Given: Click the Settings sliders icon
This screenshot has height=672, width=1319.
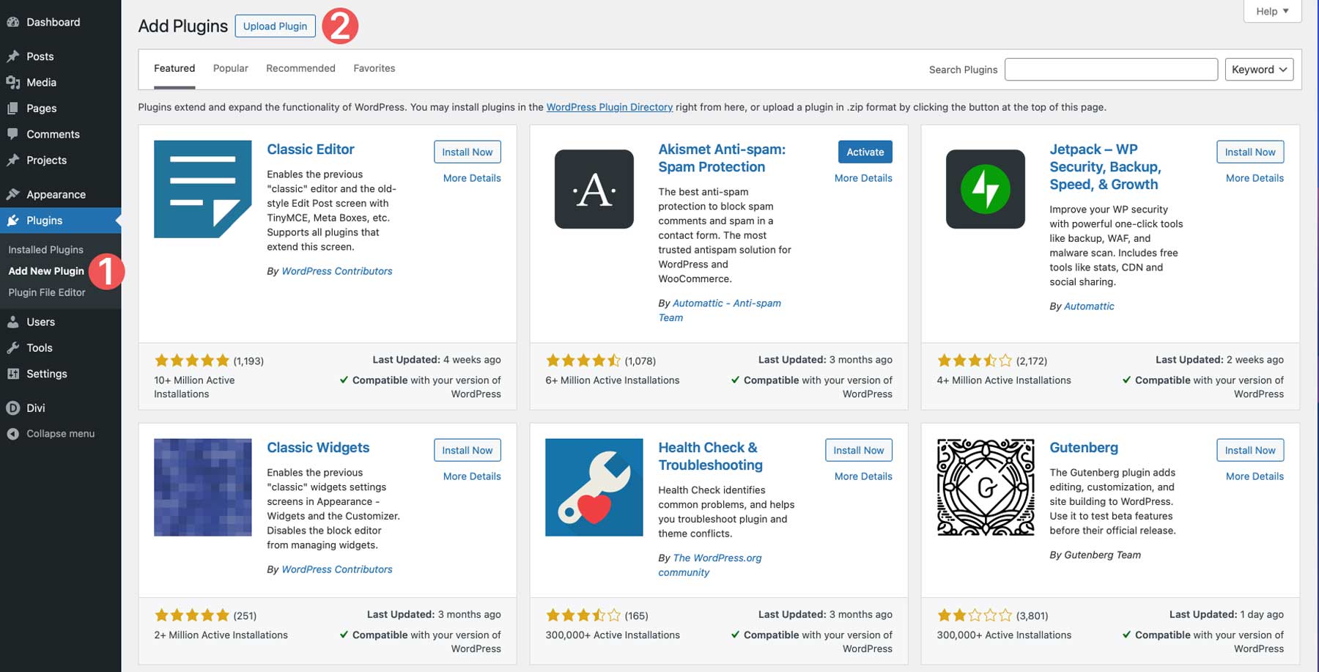Looking at the screenshot, I should click(12, 374).
